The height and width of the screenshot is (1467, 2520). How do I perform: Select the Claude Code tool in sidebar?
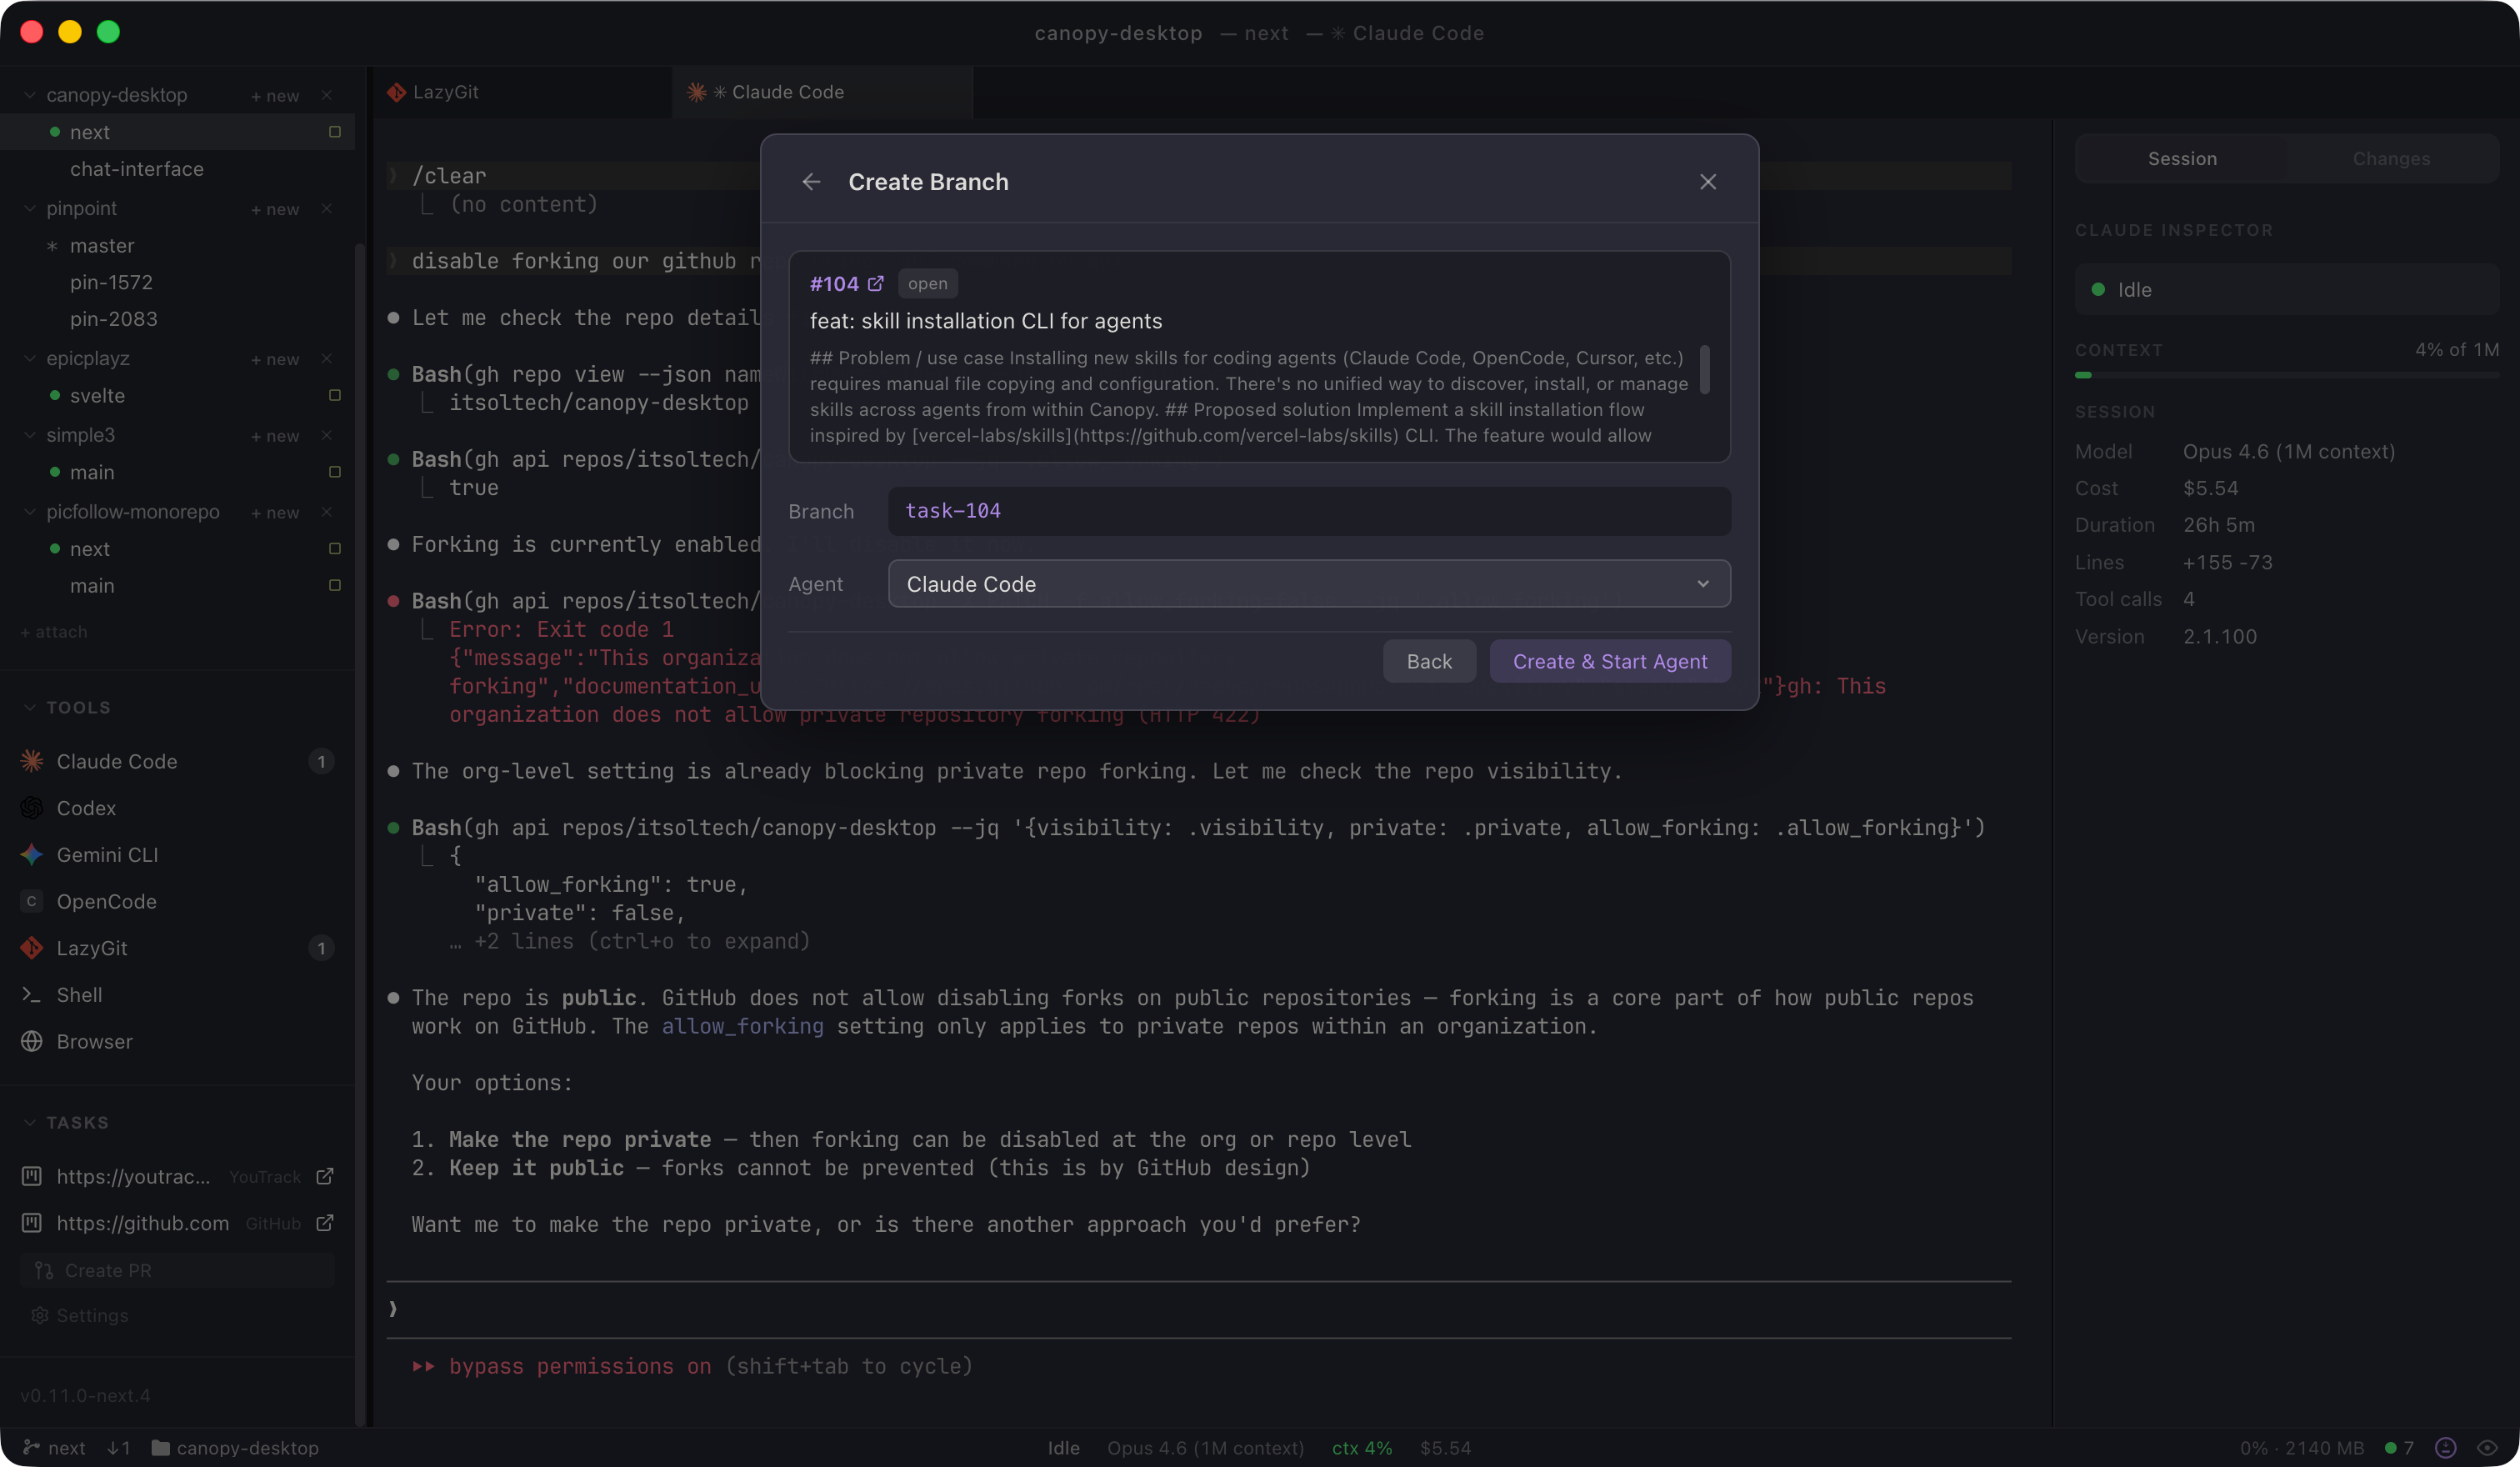click(118, 761)
